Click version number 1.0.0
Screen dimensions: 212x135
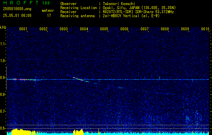click(x=46, y=3)
